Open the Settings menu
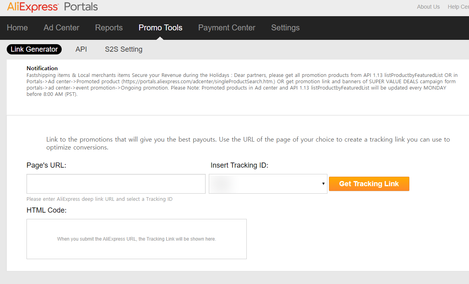This screenshot has width=469, height=284. [286, 28]
